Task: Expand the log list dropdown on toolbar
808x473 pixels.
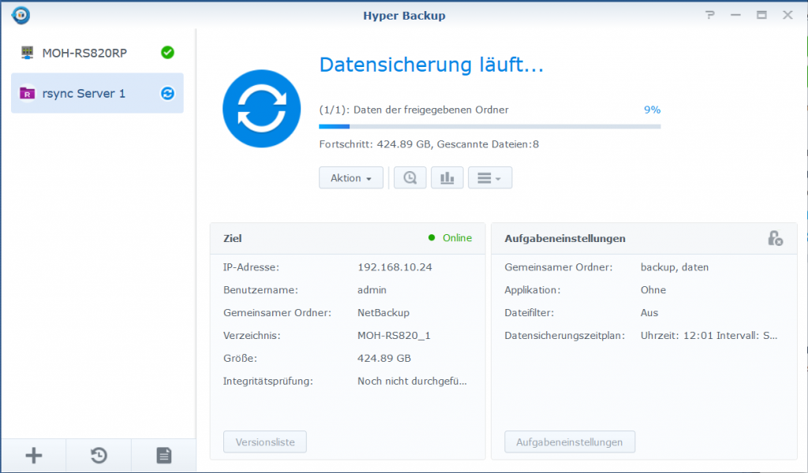Action: 490,177
